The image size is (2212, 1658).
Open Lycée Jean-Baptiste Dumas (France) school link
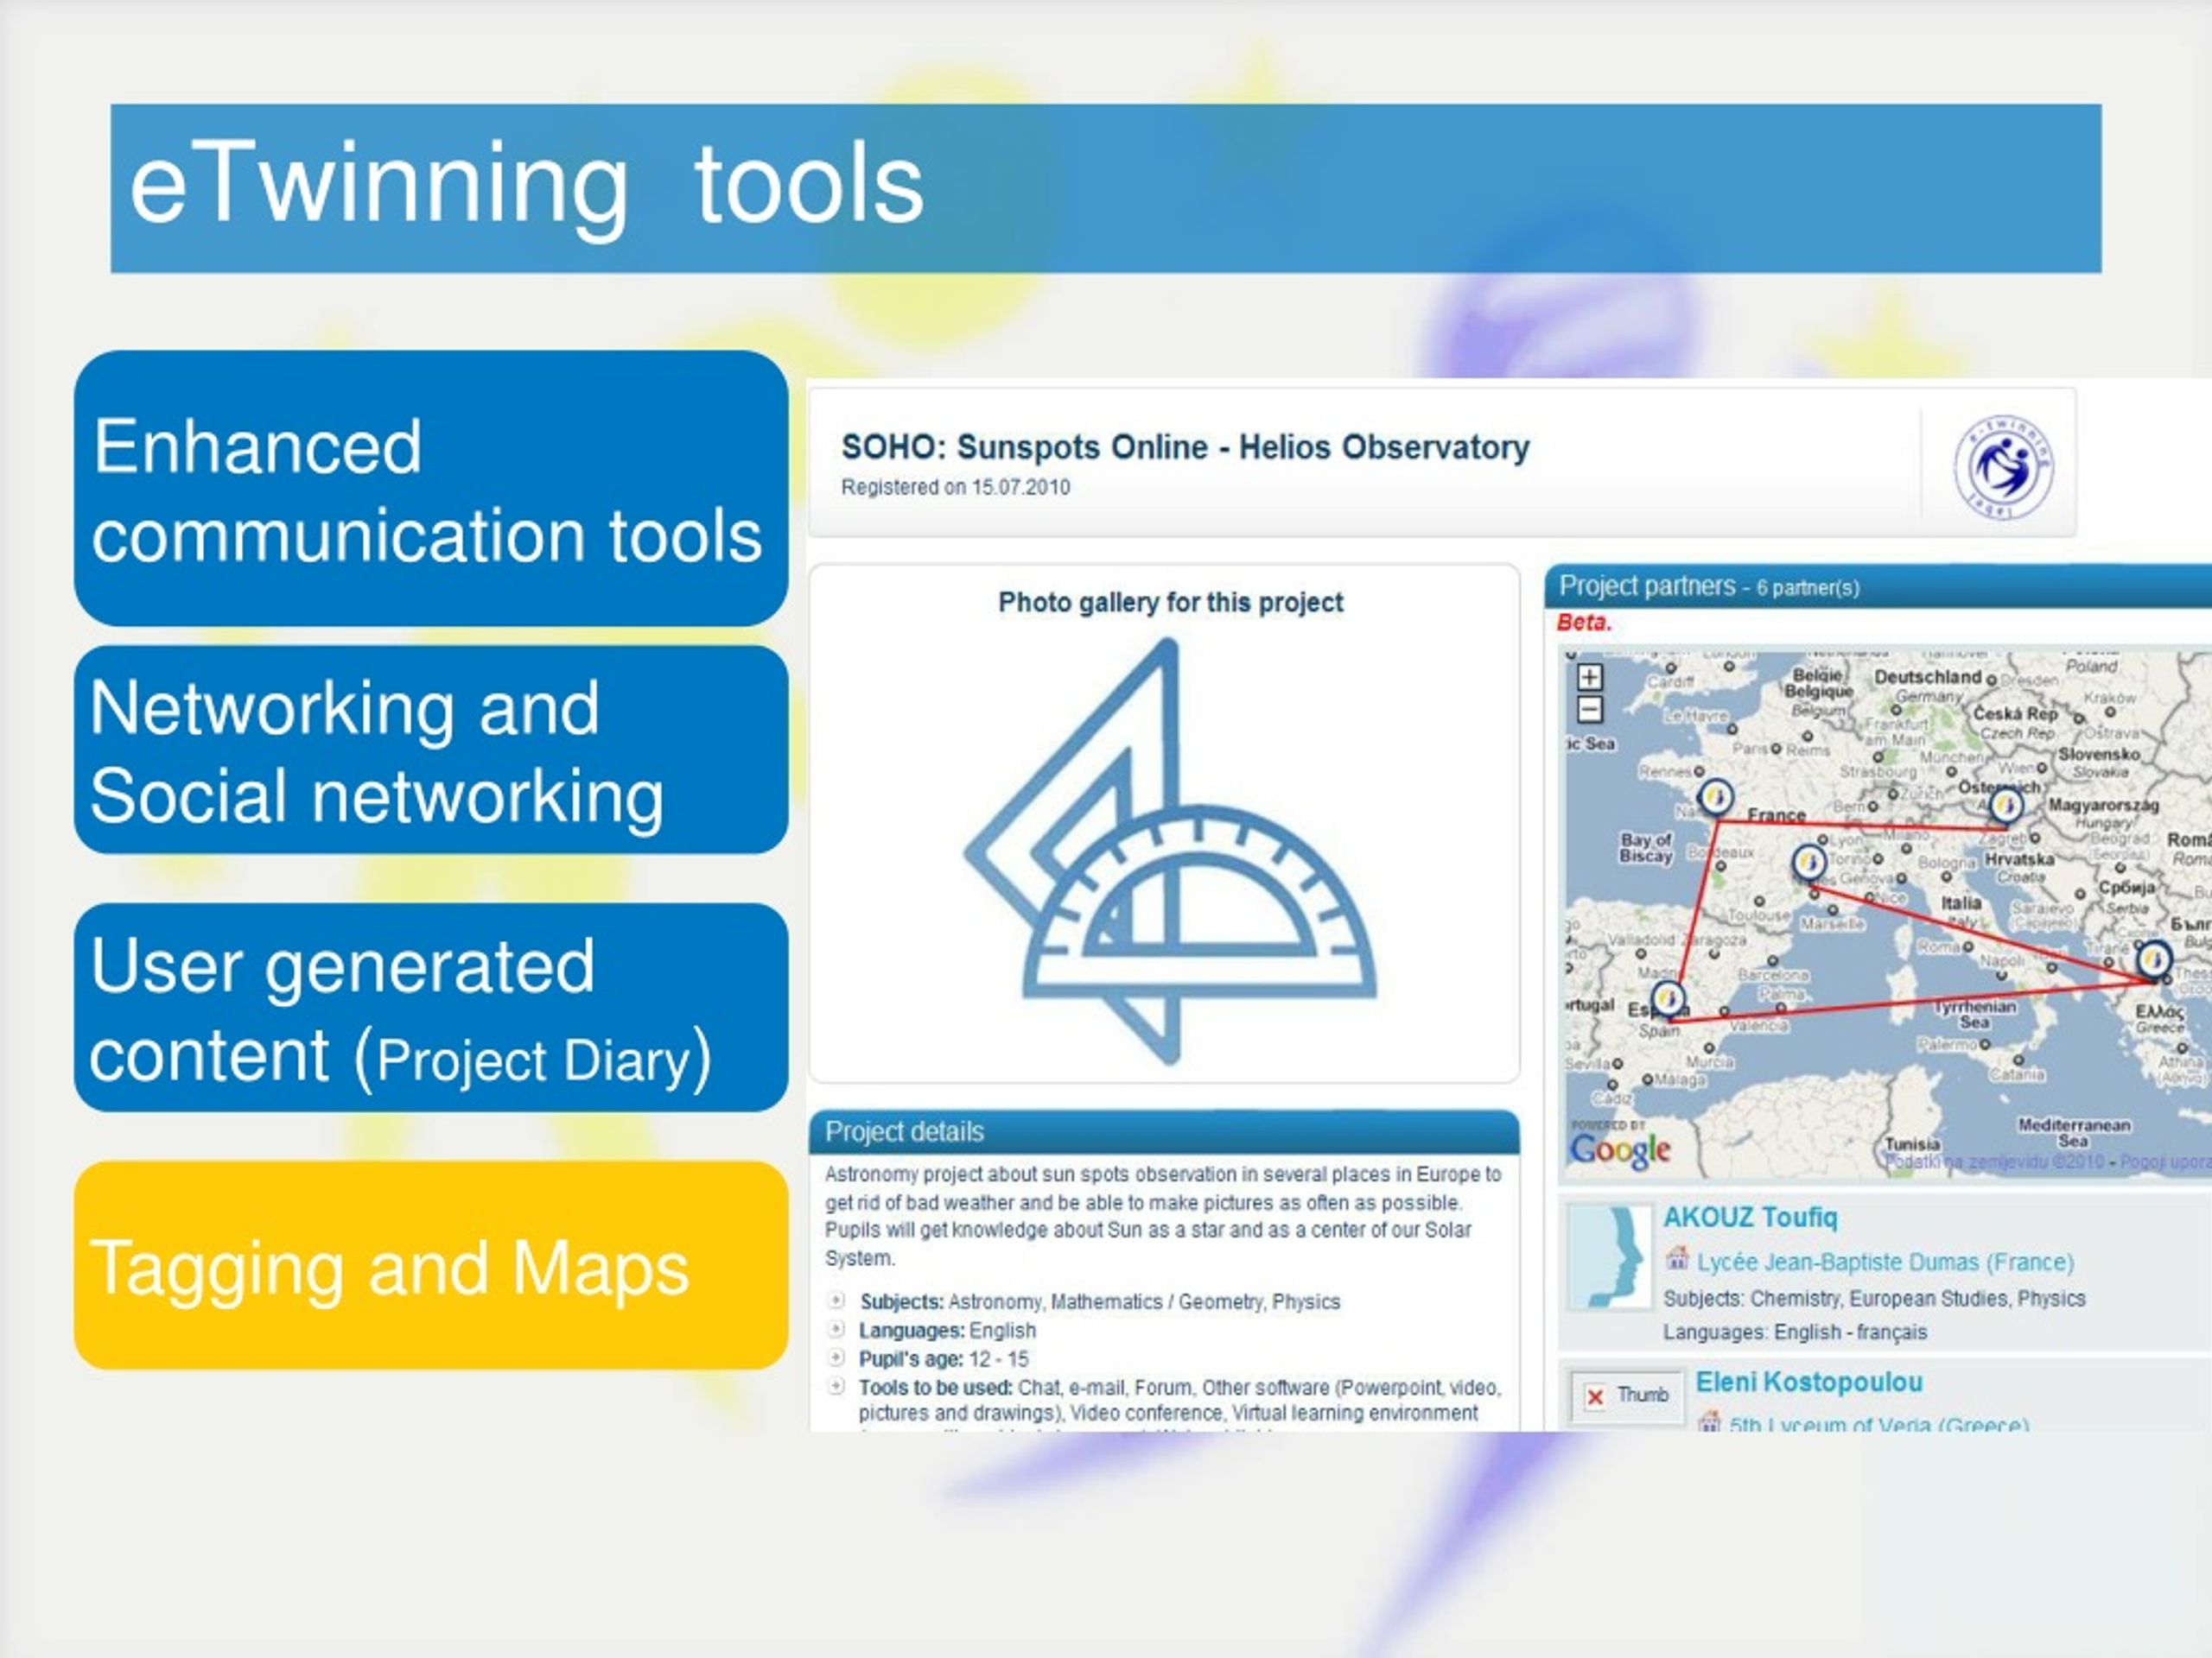point(1885,1262)
